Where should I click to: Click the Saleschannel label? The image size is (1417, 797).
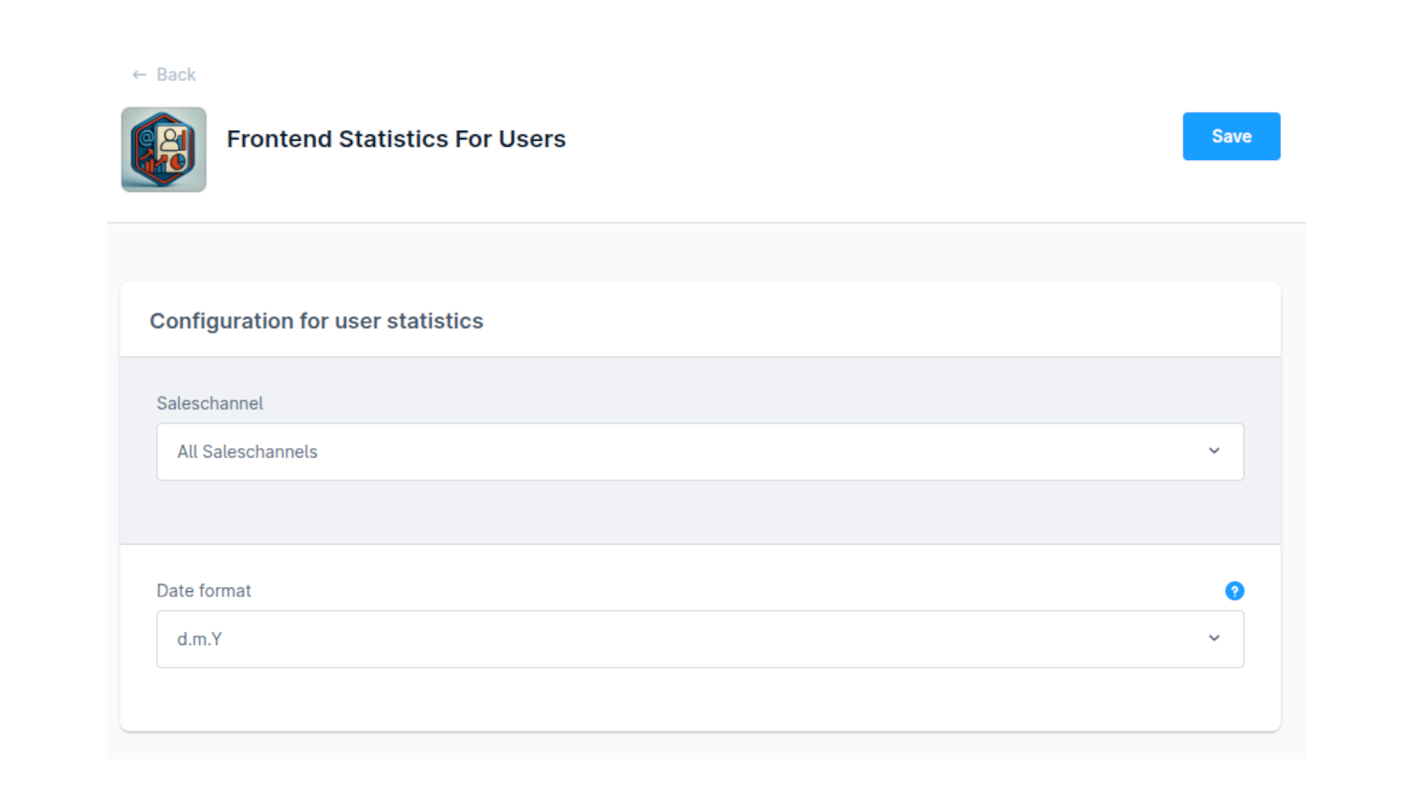coord(210,404)
